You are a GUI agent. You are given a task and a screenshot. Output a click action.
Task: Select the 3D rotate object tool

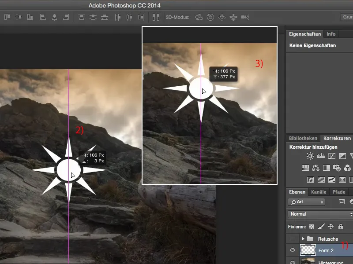tap(199, 17)
